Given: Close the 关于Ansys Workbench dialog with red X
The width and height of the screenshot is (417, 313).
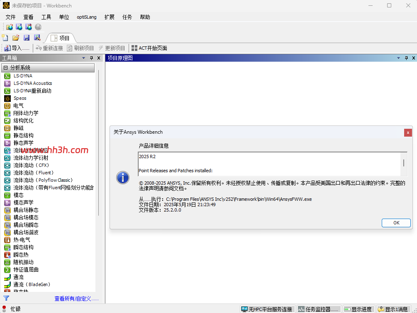Looking at the screenshot, I should 408,132.
